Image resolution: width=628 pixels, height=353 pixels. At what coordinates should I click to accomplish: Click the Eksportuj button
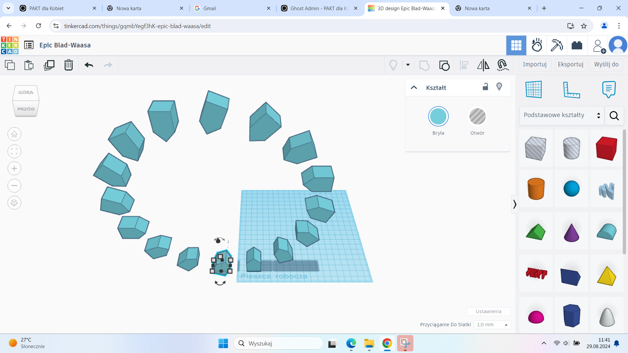(x=570, y=65)
